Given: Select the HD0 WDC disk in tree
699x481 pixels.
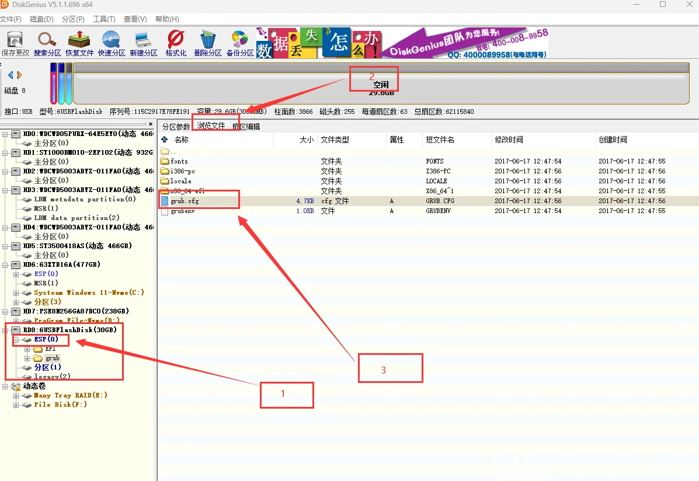Looking at the screenshot, I should [x=88, y=134].
